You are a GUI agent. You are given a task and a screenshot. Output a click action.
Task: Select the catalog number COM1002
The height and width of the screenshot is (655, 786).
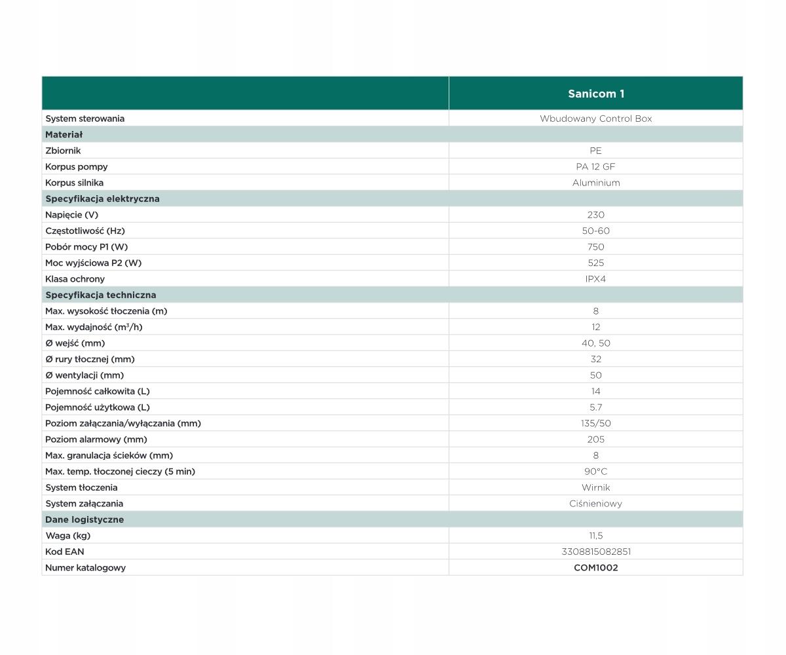(595, 568)
